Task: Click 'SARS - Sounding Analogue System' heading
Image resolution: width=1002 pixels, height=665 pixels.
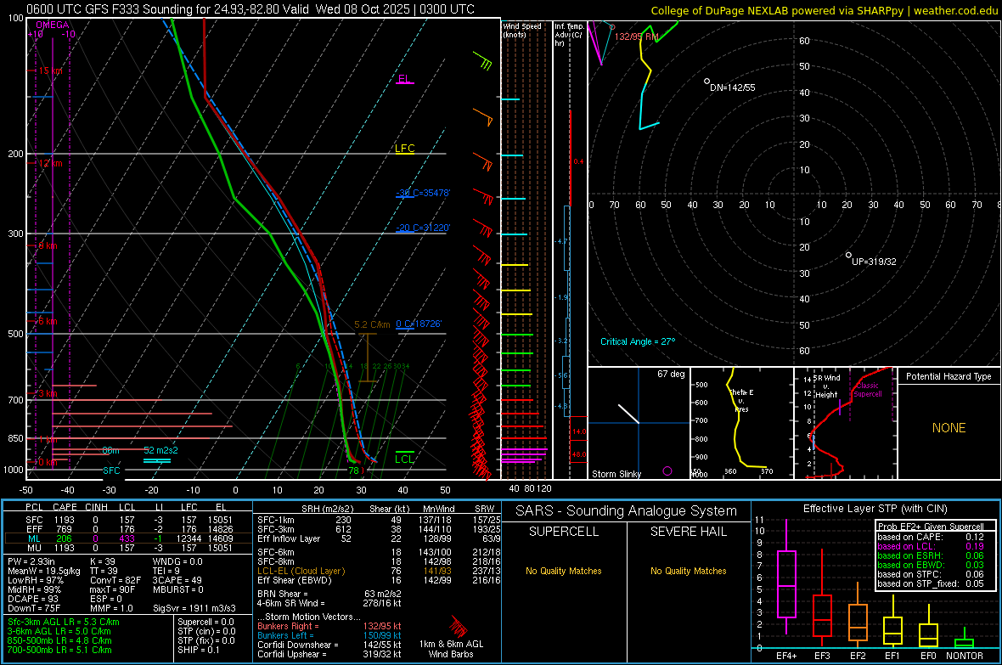Action: (x=627, y=511)
